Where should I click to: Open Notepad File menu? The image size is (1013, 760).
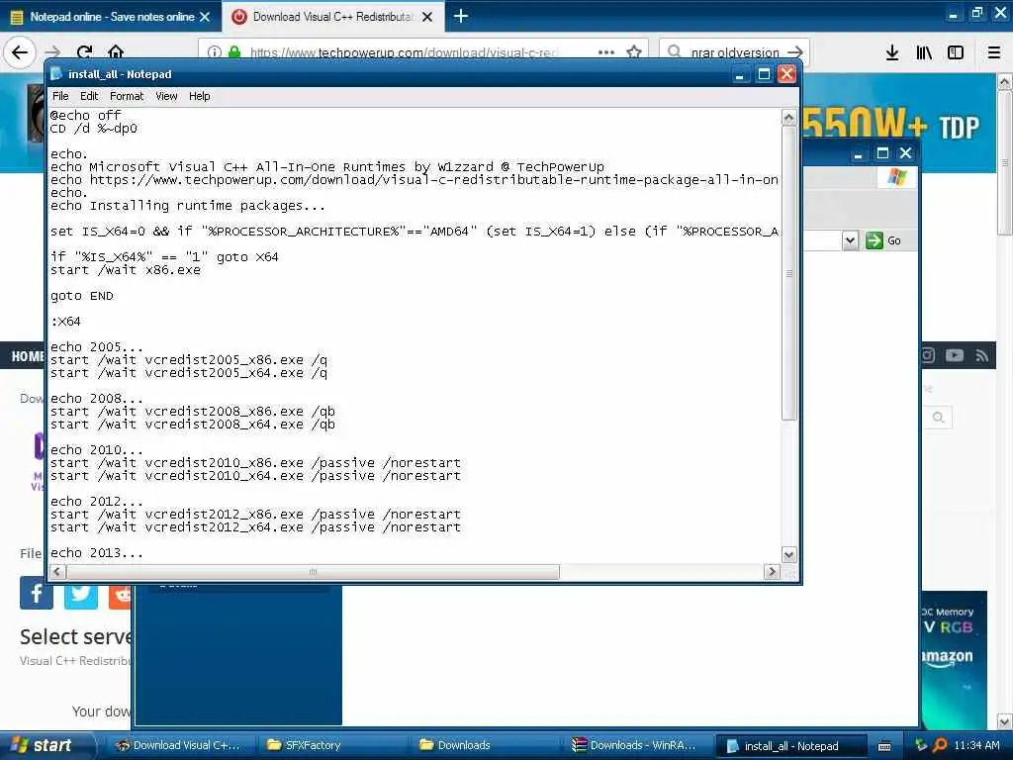60,96
